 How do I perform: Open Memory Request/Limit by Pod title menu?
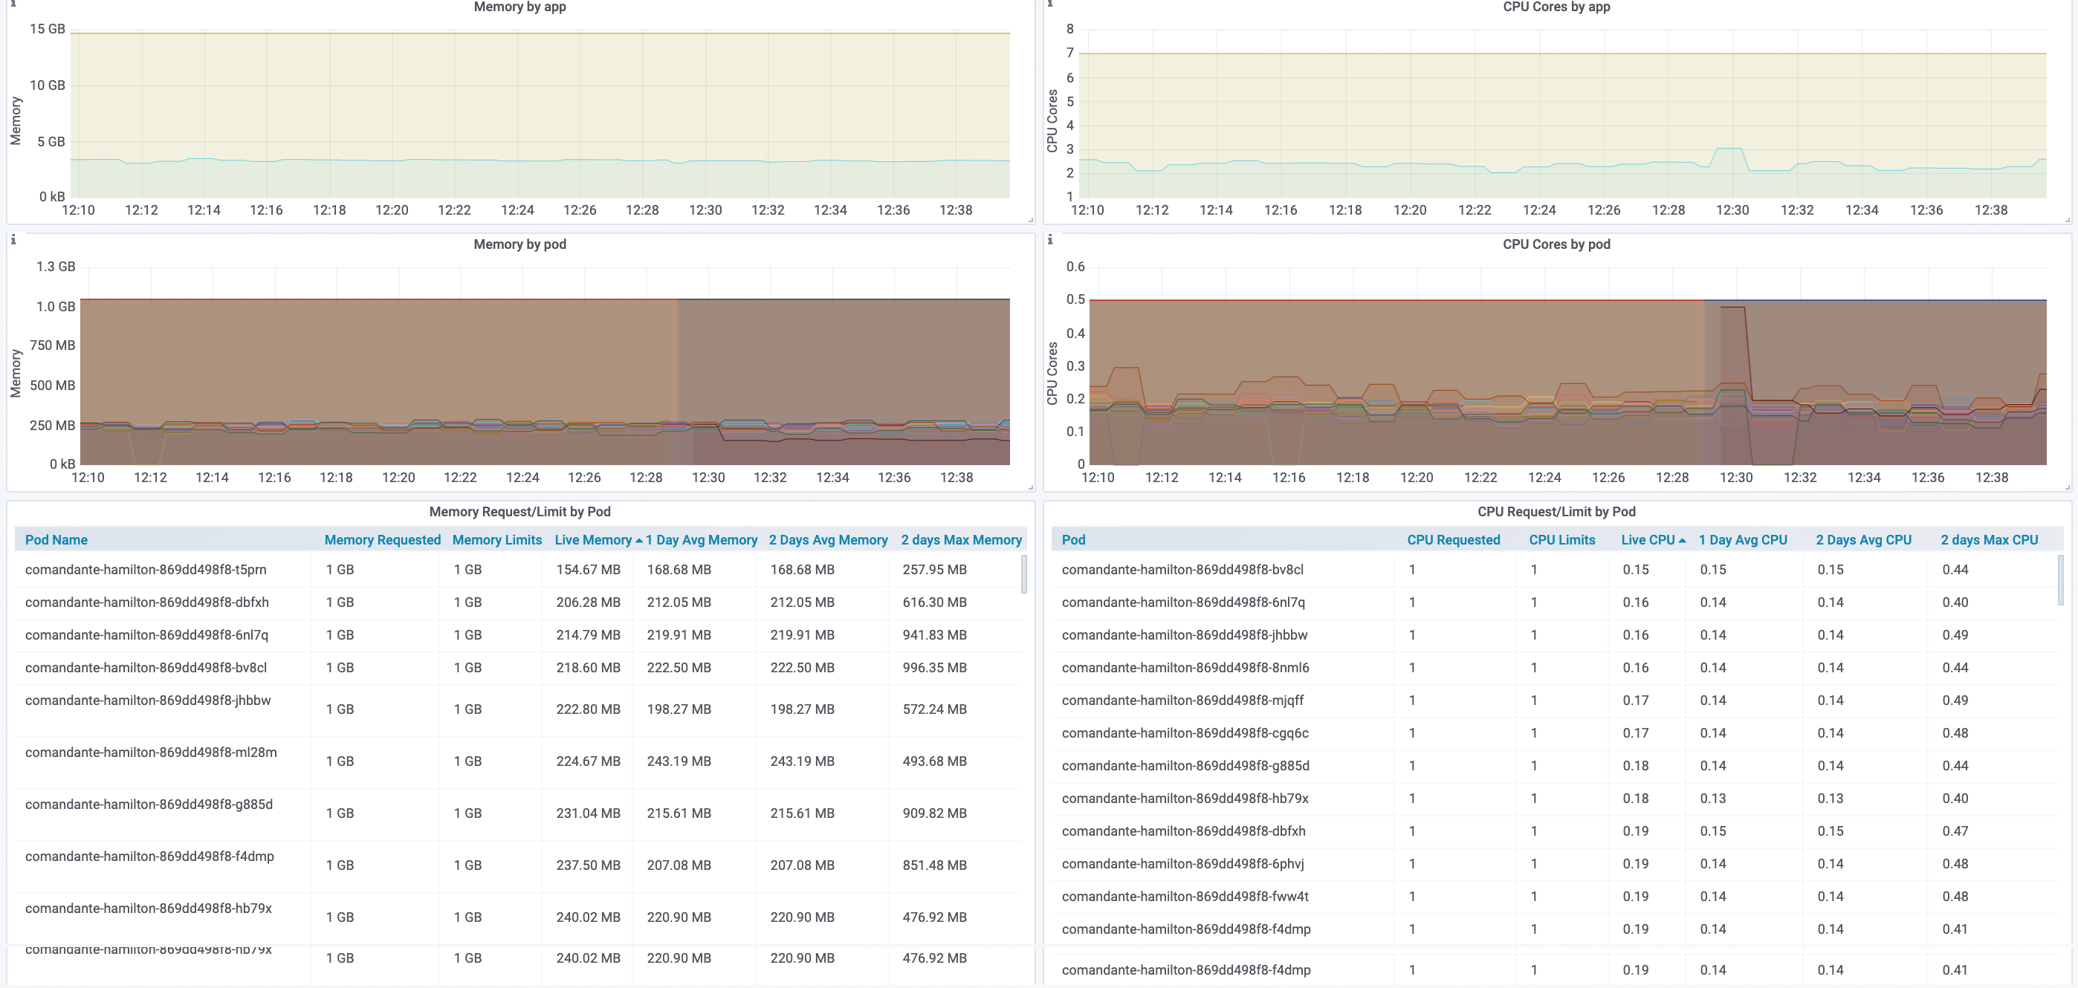(x=519, y=511)
